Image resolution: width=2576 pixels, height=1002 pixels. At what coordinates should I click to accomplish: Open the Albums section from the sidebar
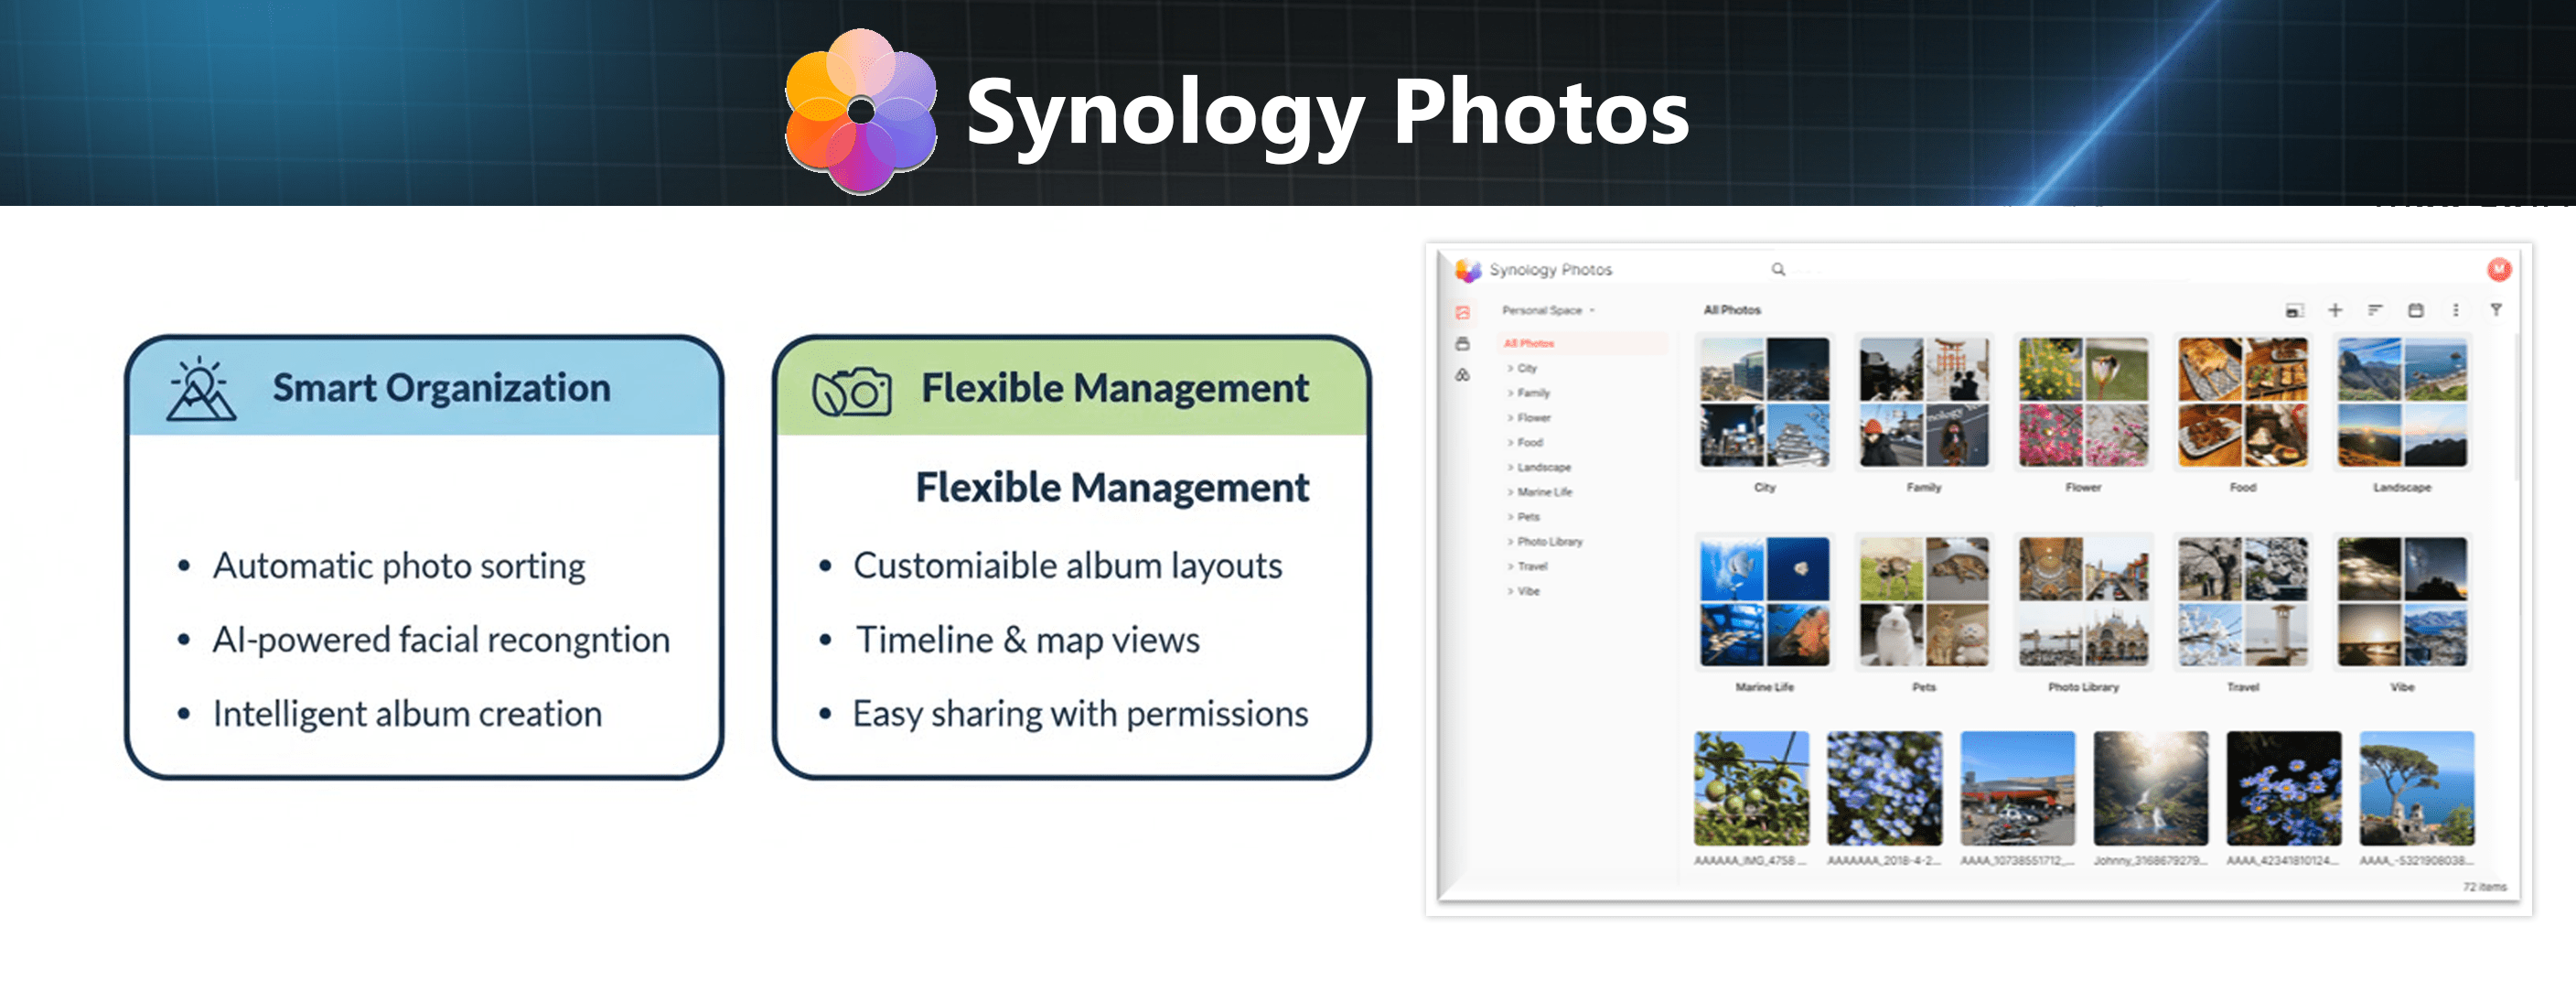(1463, 344)
